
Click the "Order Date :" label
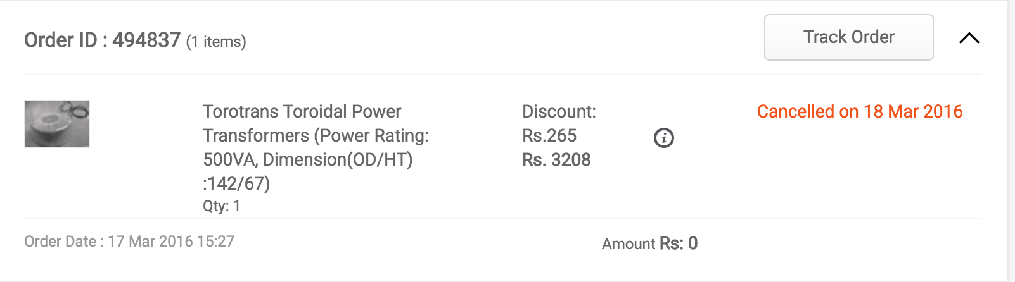click(63, 242)
